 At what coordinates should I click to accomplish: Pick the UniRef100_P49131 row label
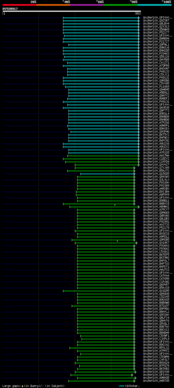point(156,102)
